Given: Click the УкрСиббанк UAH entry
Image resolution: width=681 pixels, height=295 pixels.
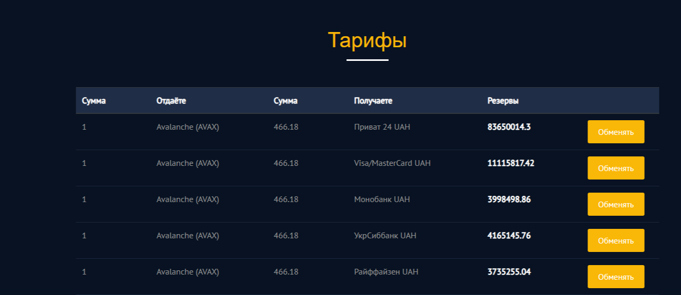Looking at the screenshot, I should [x=385, y=236].
